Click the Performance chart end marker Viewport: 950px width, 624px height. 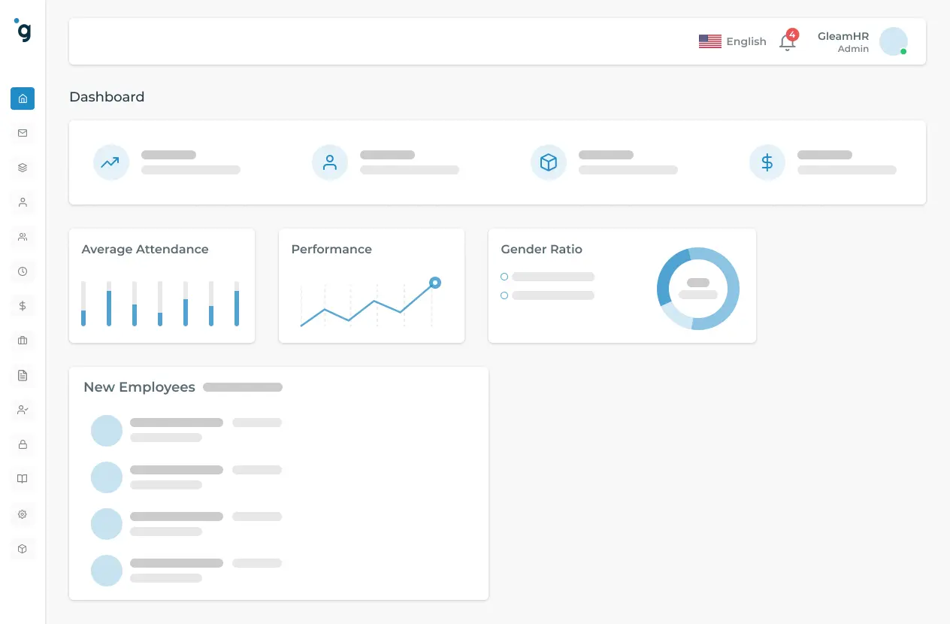[x=434, y=283]
